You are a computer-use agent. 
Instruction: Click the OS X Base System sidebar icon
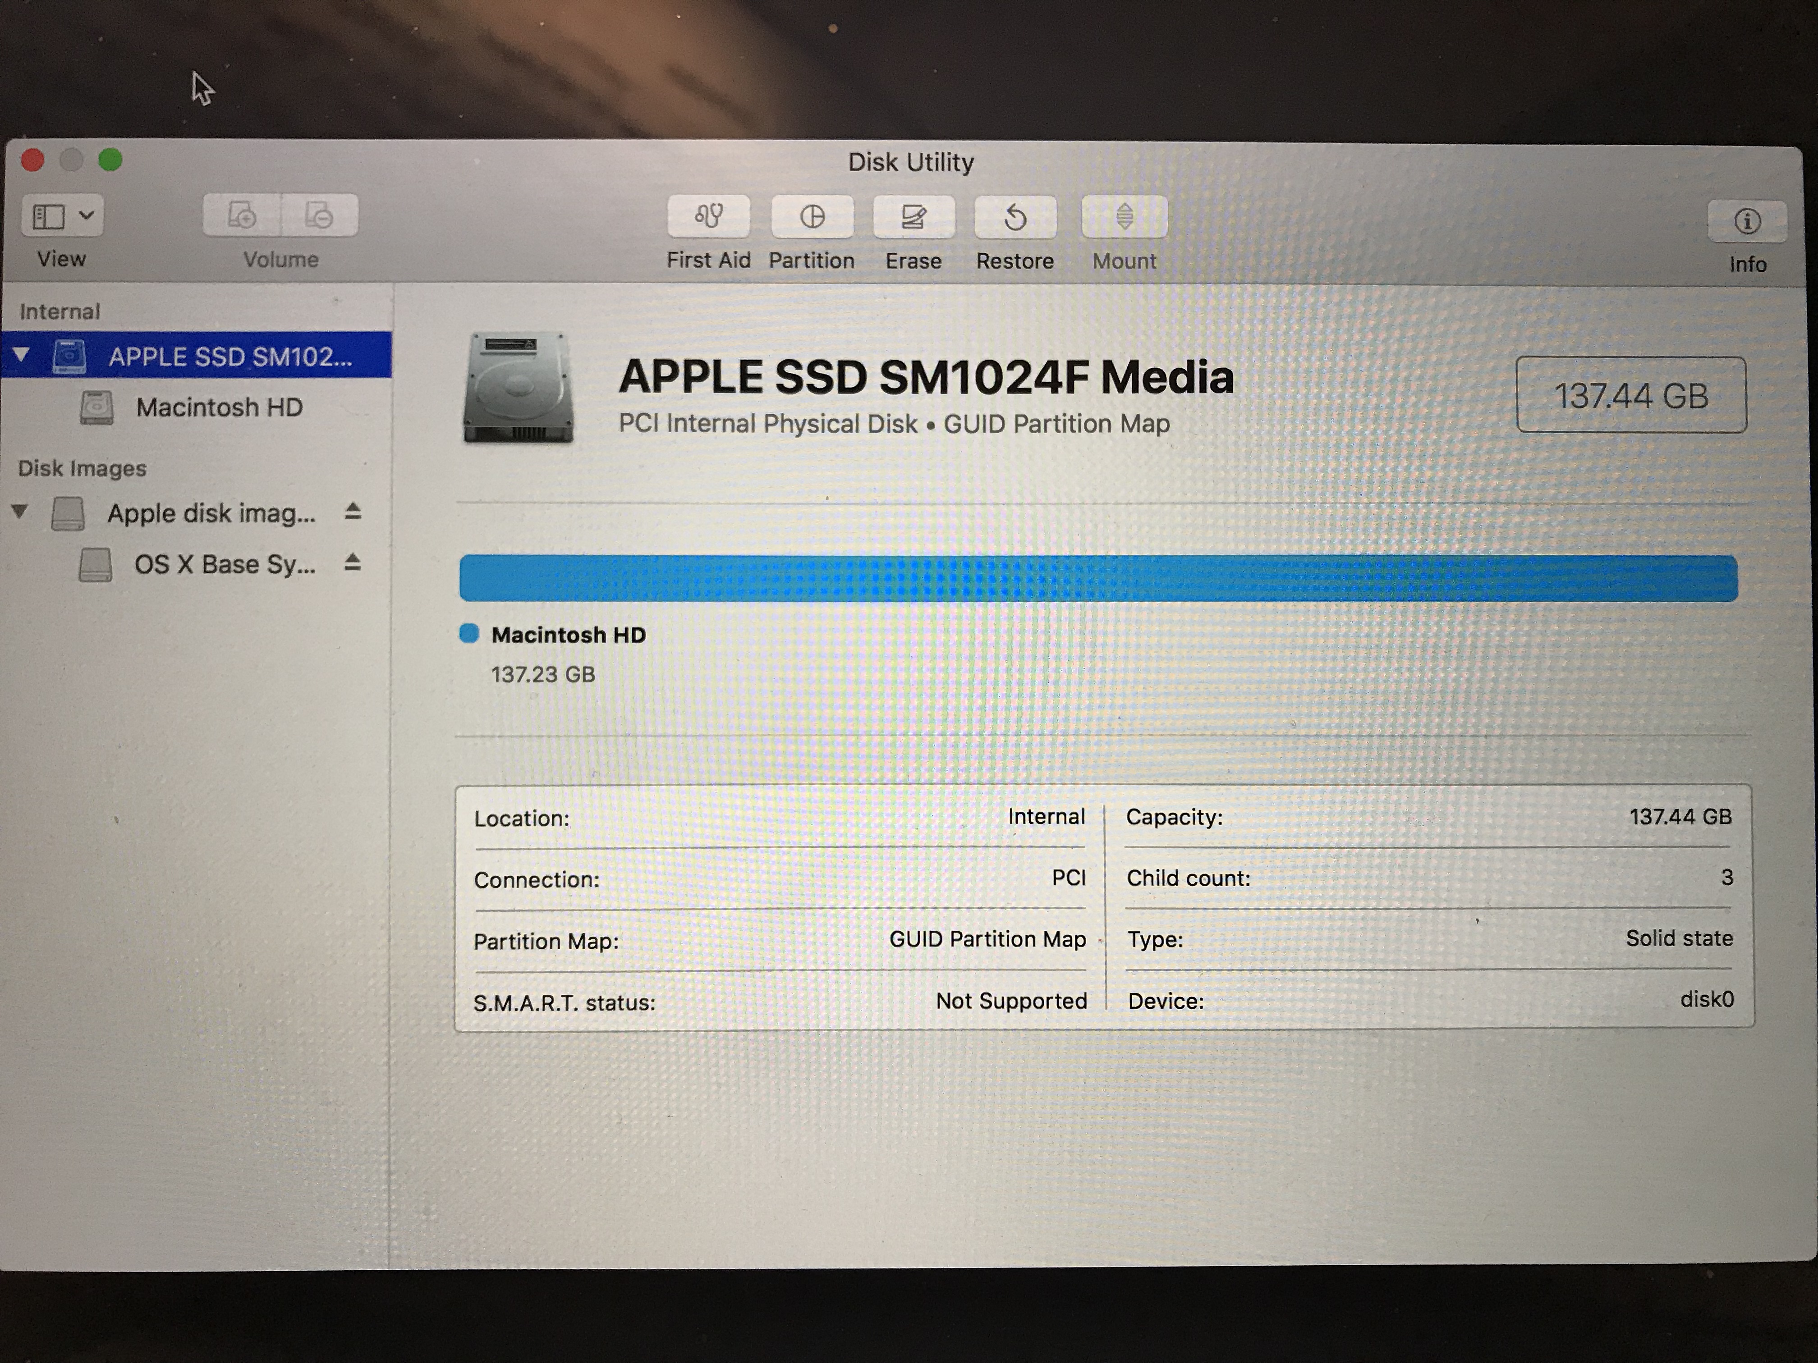click(x=95, y=564)
